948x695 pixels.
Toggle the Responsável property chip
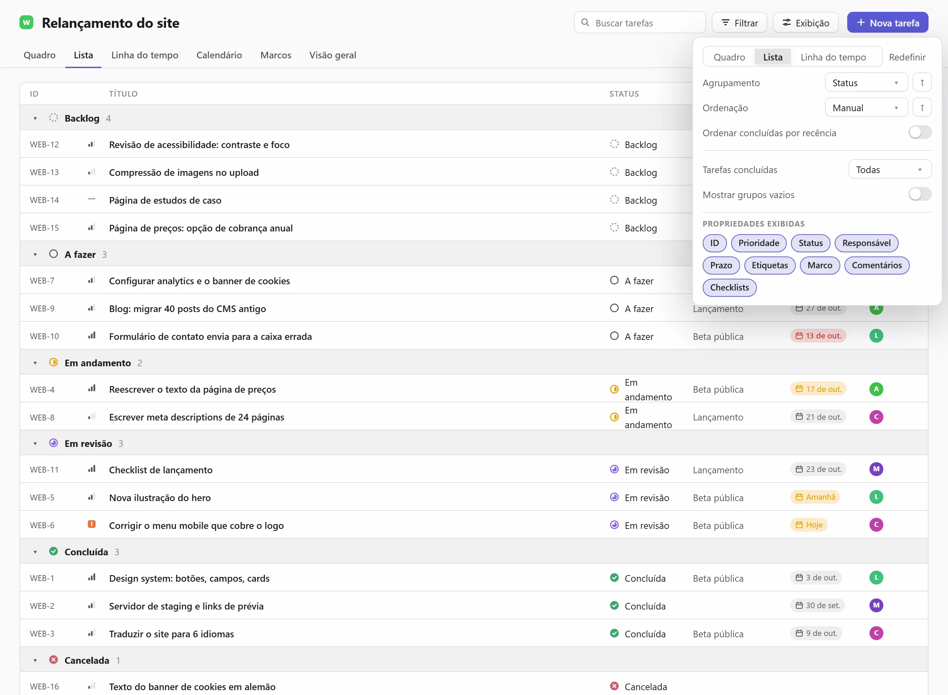866,243
